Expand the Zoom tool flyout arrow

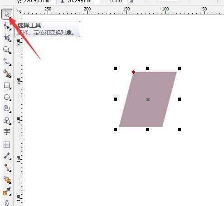pos(10,53)
